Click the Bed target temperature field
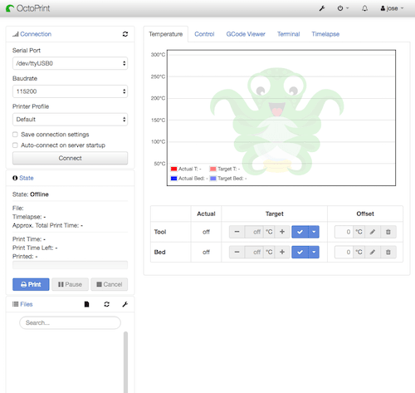This screenshot has width=415, height=393. pyautogui.click(x=254, y=252)
